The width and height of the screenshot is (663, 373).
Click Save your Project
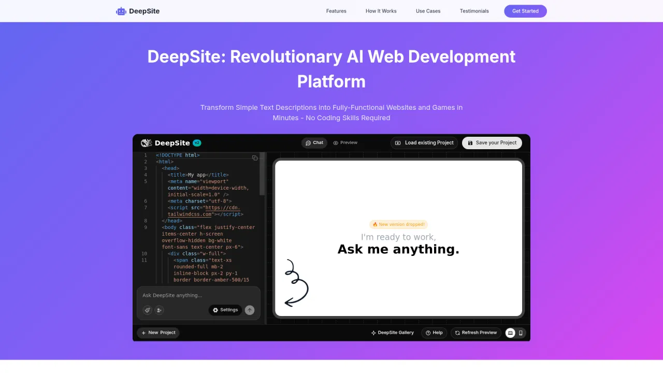click(492, 143)
